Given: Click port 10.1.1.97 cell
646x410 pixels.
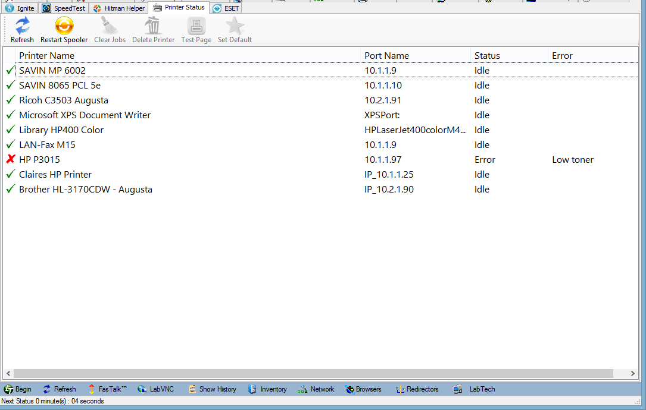Looking at the screenshot, I should coord(383,160).
